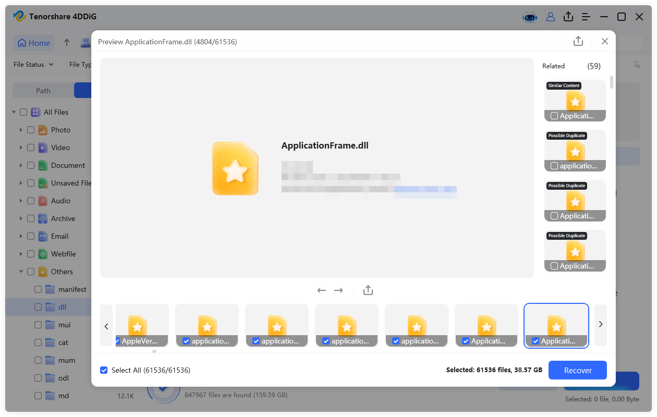Go to the next file with the right arrow
The height and width of the screenshot is (417, 657).
coord(338,290)
